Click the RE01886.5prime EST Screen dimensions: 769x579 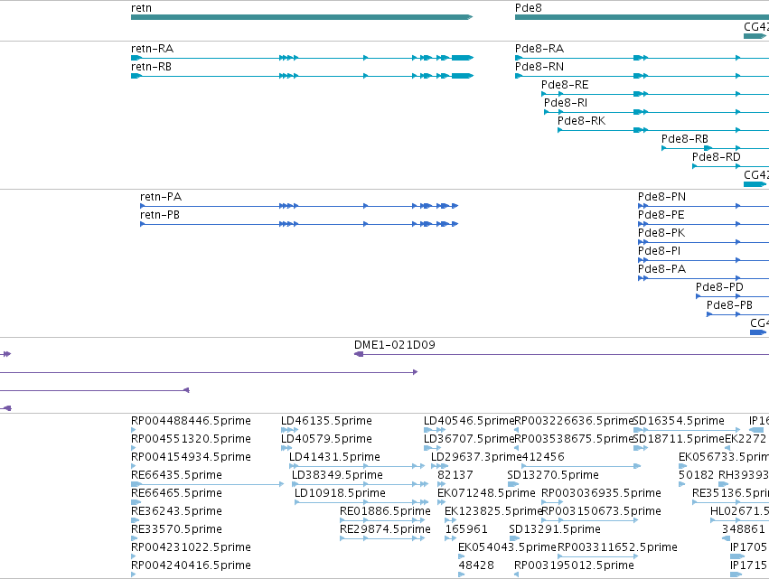(382, 520)
